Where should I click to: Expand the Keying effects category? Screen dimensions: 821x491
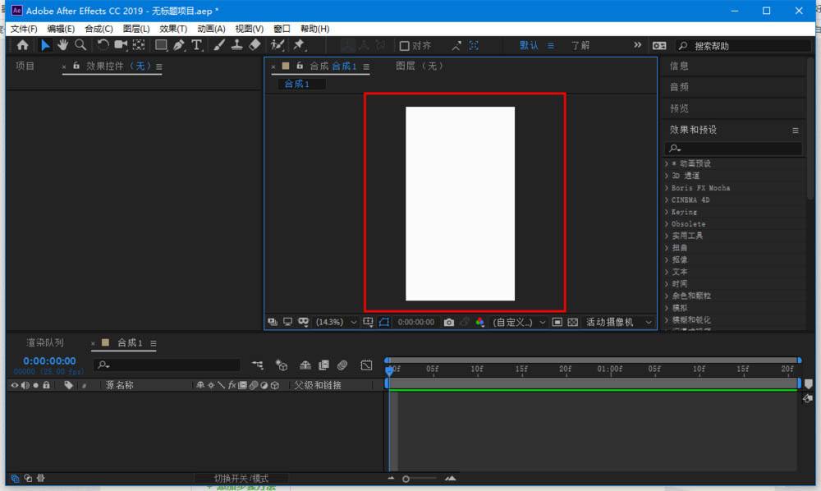684,212
